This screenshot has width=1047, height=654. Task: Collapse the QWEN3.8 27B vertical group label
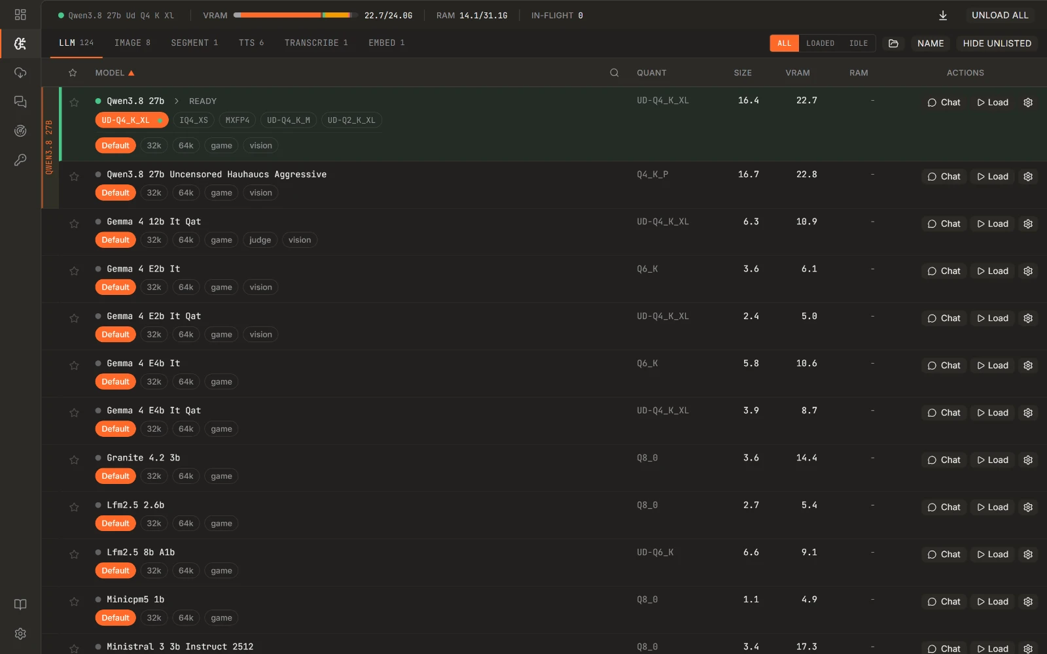(49, 147)
